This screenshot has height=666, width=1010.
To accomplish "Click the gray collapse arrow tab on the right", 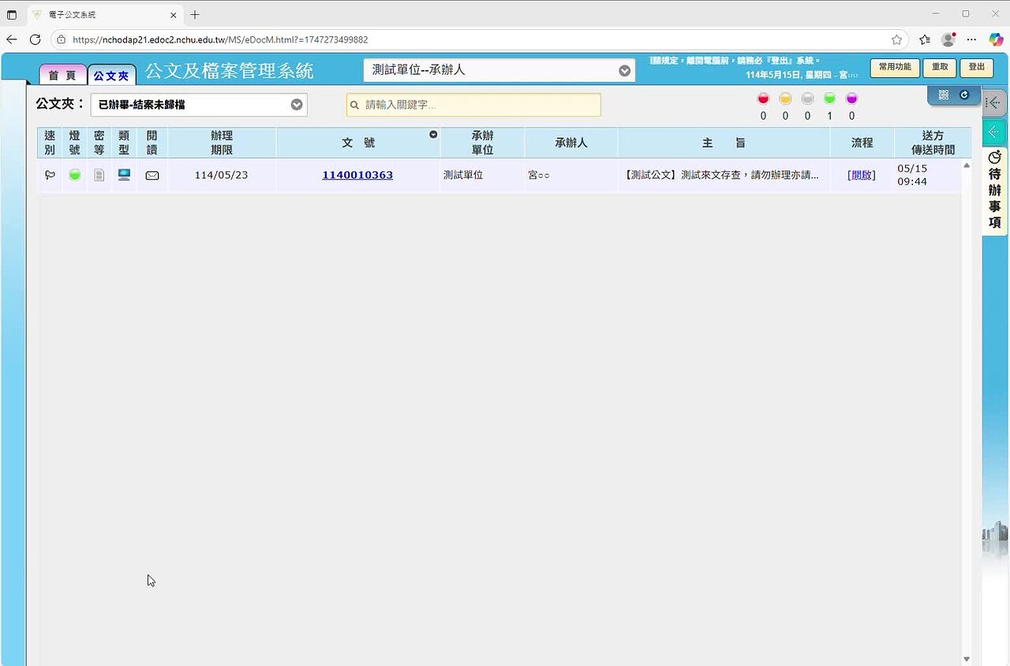I will point(994,102).
